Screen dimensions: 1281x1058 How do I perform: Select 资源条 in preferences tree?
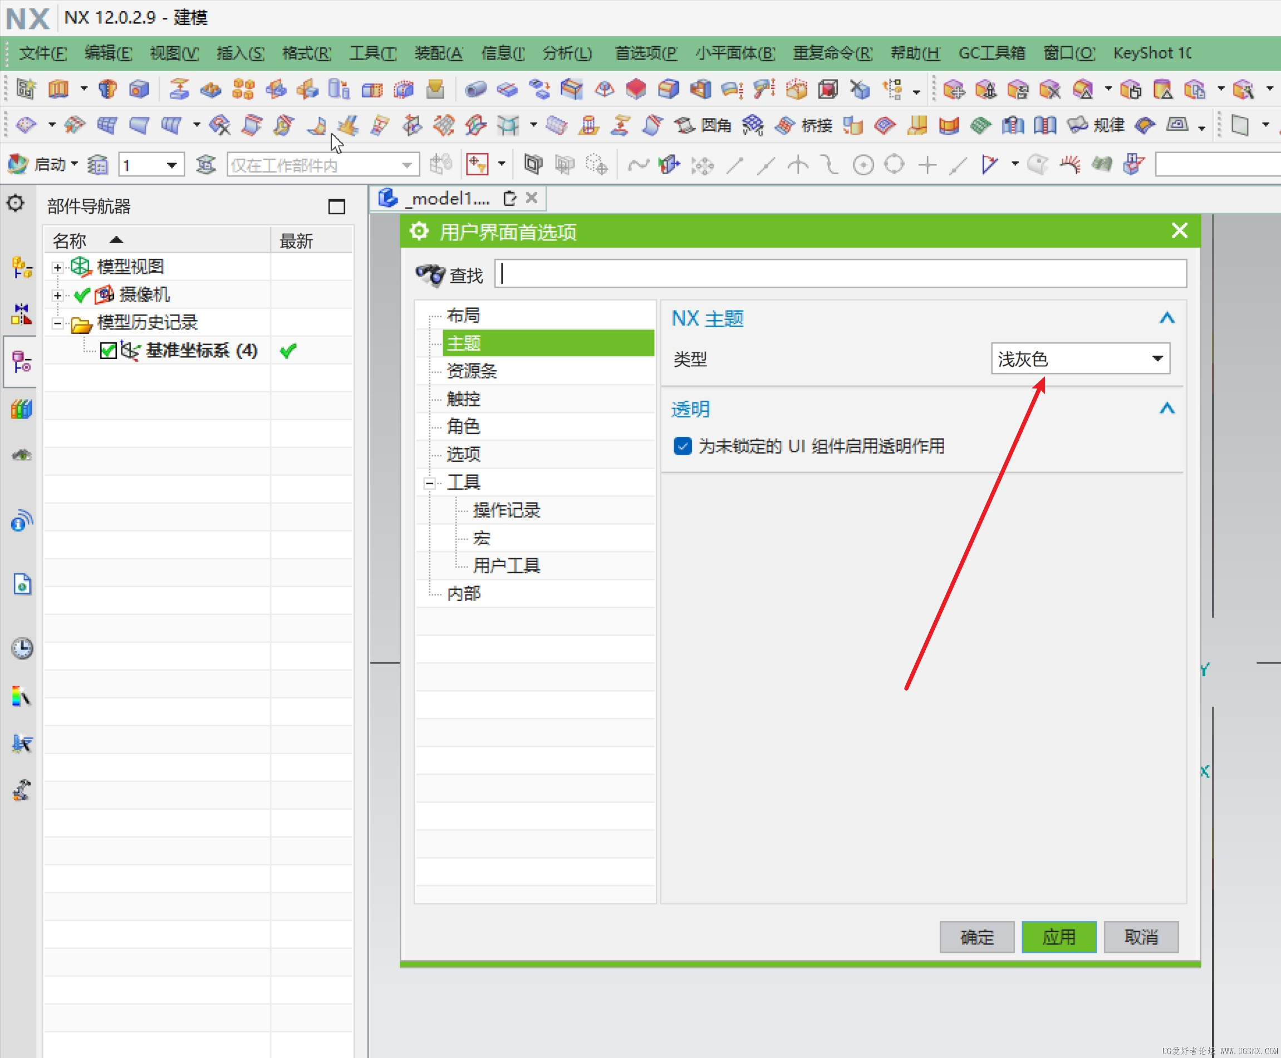click(x=472, y=371)
